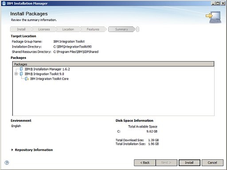Go to the Licenses wizard step

pos(44,29)
